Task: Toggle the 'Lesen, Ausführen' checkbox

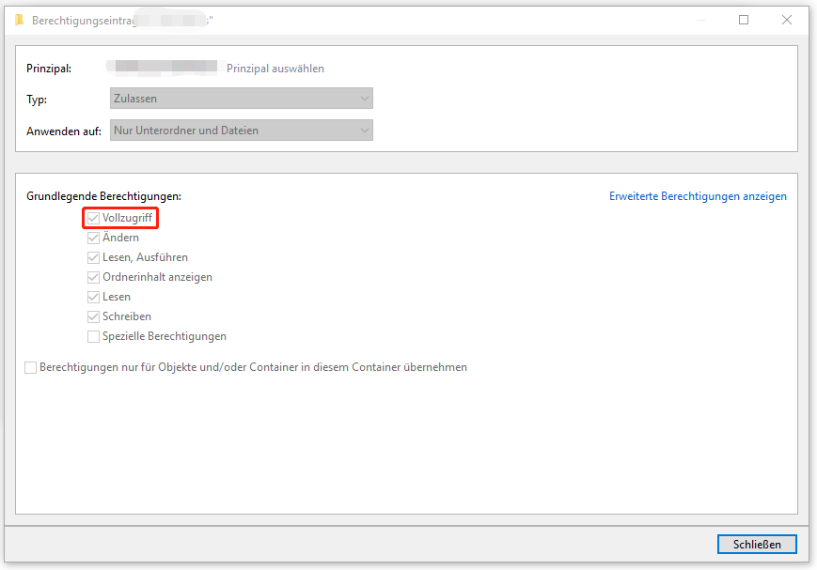Action: [x=93, y=257]
